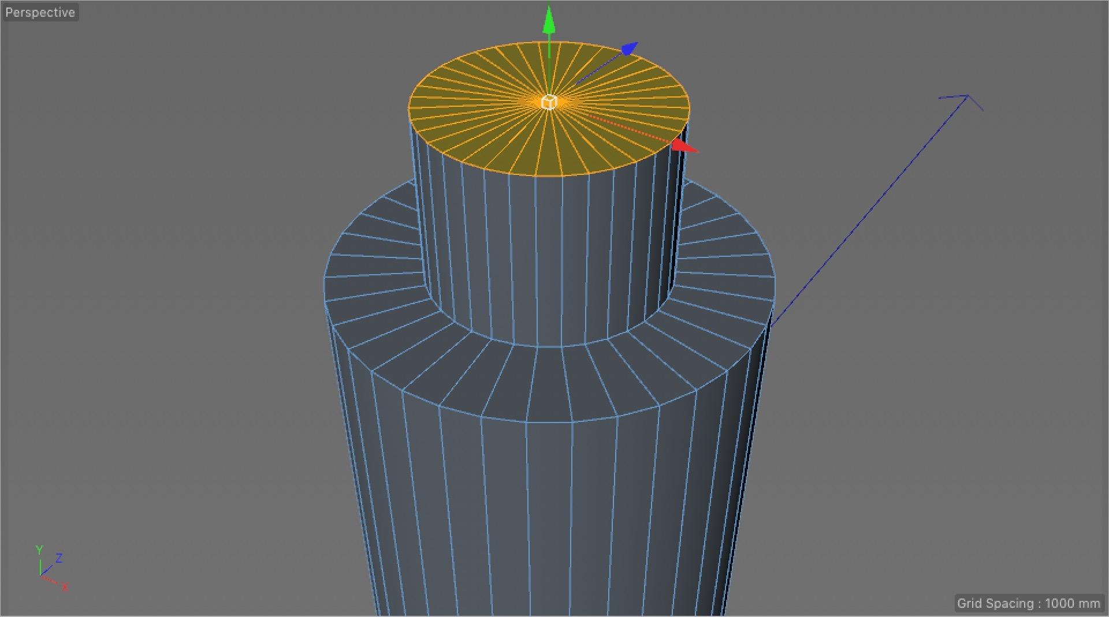The width and height of the screenshot is (1109, 617).
Task: Click the orange selected top cap of the cylinder
Action: coord(549,108)
